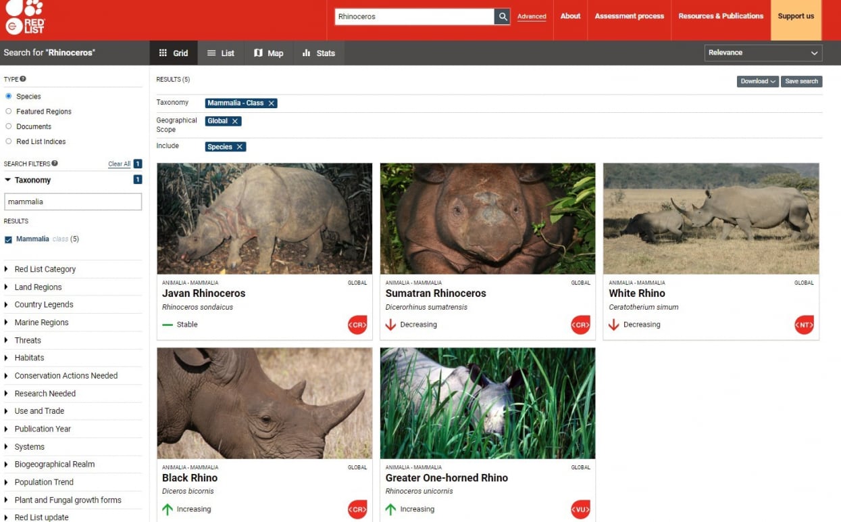
Task: Switch to the Map view tab
Action: [x=268, y=53]
